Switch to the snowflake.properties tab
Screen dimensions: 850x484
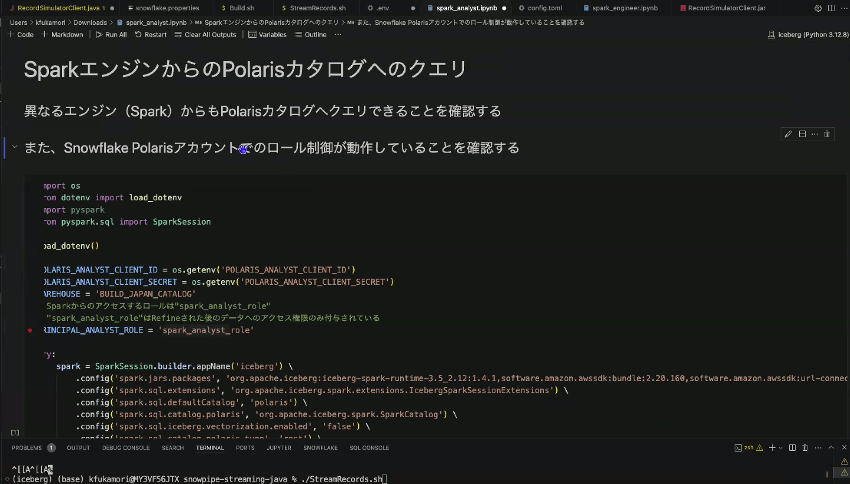point(167,8)
